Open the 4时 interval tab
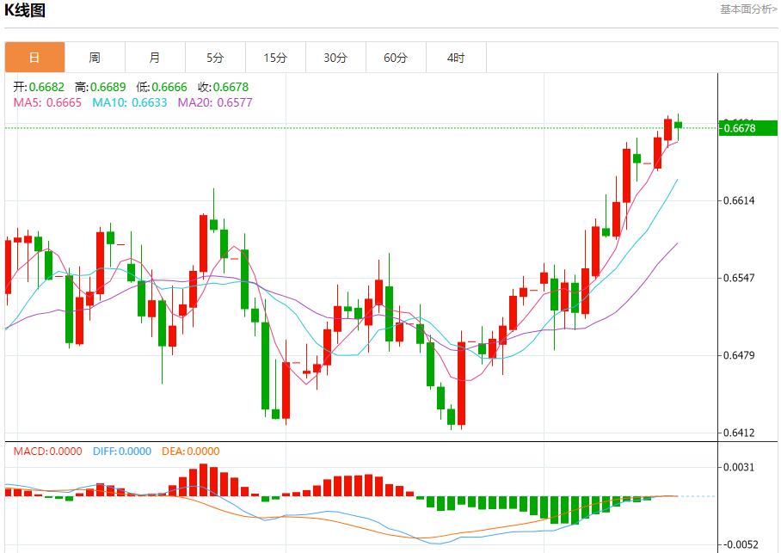The image size is (781, 553). [x=456, y=58]
